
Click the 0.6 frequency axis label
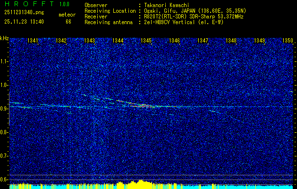[4, 180]
